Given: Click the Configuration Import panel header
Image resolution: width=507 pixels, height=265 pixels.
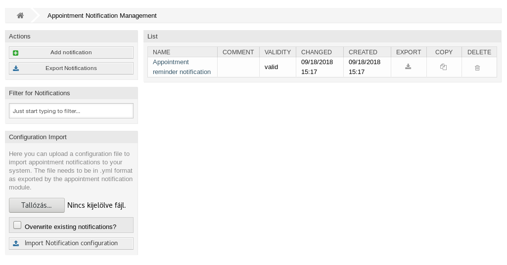Looking at the screenshot, I should [71, 137].
